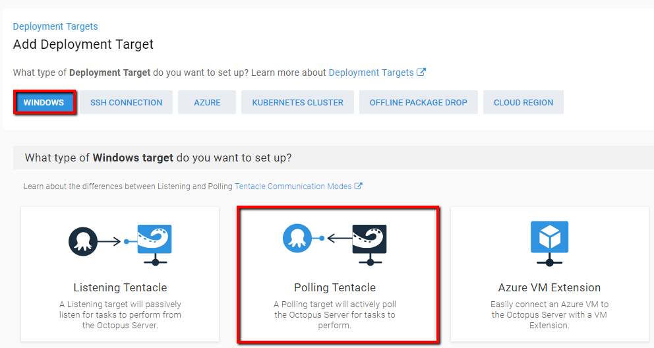Click external-link icon beside Deployment Targets
Image resolution: width=654 pixels, height=348 pixels.
tap(421, 72)
